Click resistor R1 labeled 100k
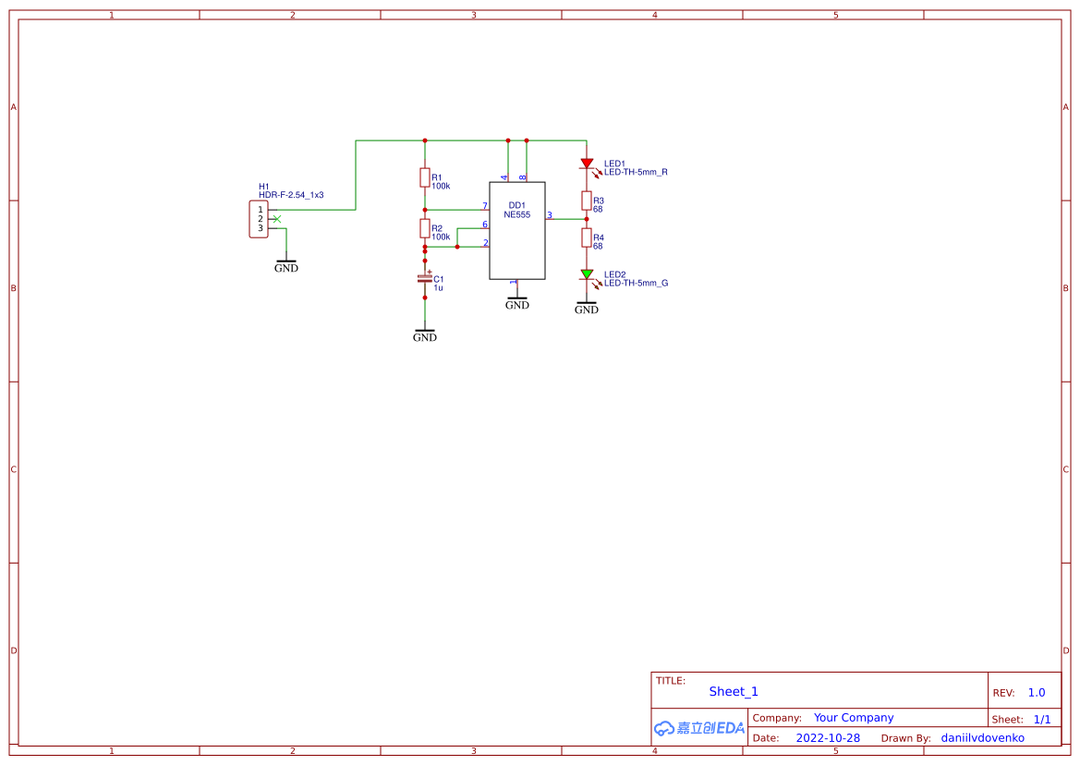1080x765 pixels. 425,178
